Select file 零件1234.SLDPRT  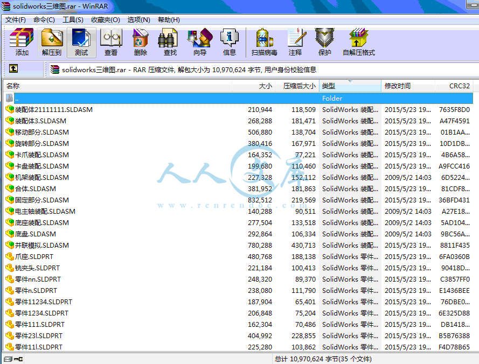pyautogui.click(x=42, y=313)
